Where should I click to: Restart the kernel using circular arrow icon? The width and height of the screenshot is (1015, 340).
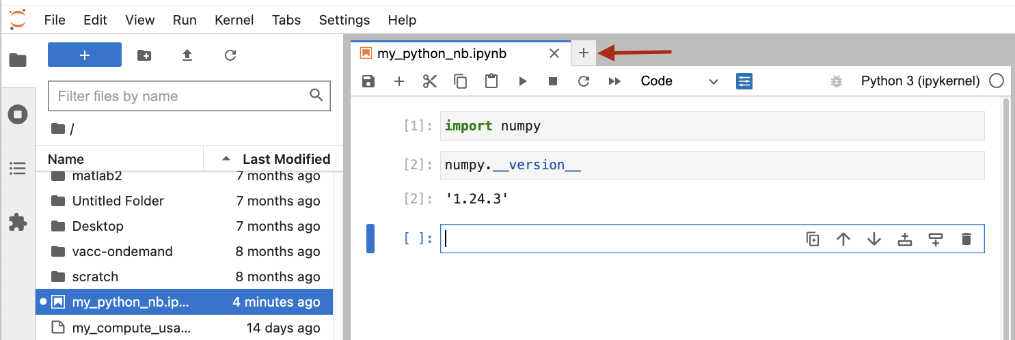584,81
